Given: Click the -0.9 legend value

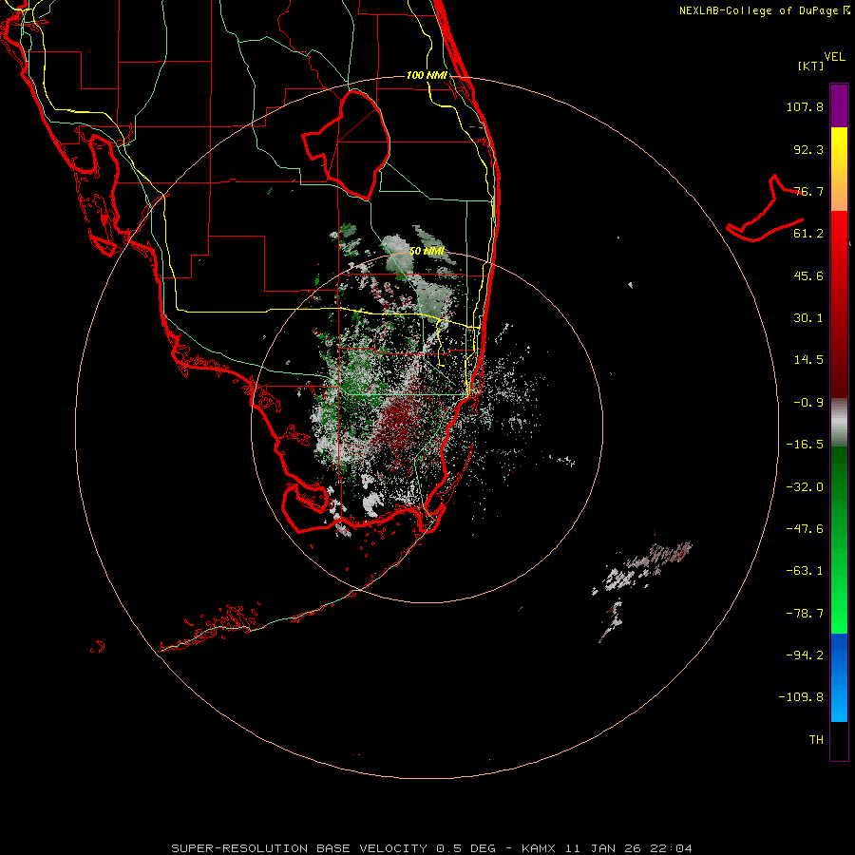Looking at the screenshot, I should pyautogui.click(x=808, y=403).
